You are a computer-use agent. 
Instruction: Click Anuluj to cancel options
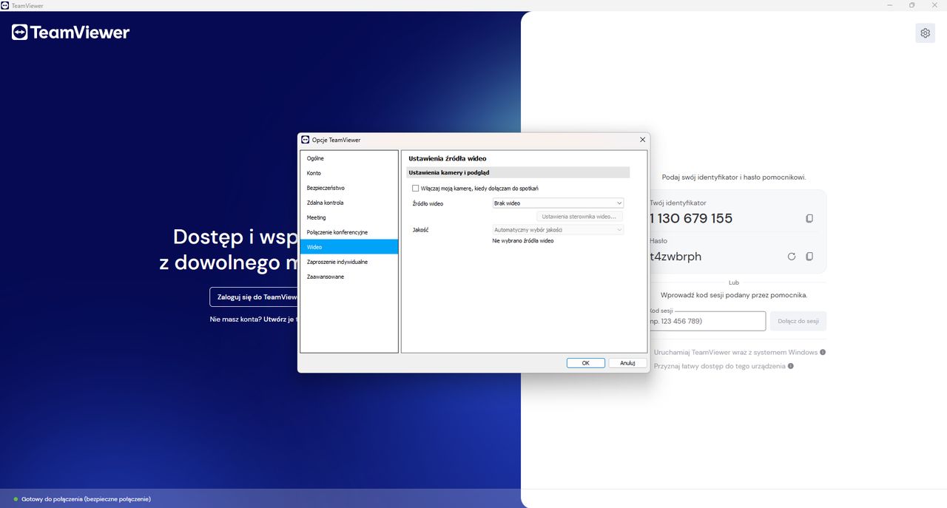(x=628, y=363)
